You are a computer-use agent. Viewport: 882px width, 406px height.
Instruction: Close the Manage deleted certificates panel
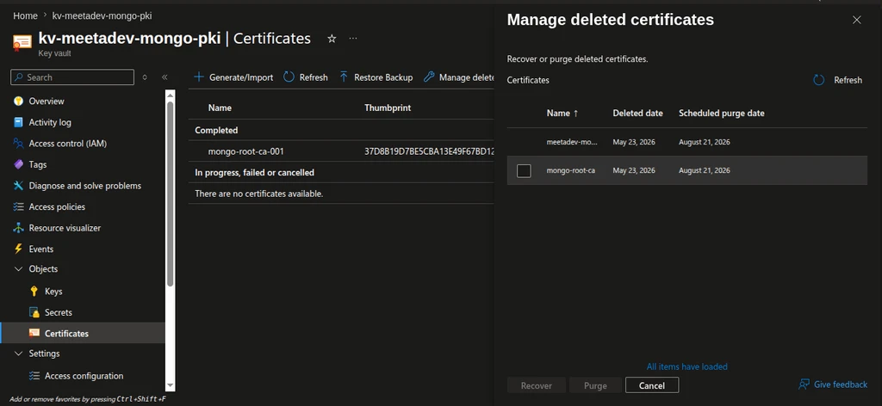click(857, 21)
